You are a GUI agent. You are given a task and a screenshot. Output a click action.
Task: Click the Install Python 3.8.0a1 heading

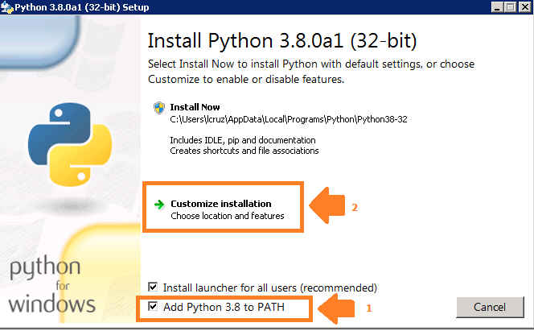282,41
